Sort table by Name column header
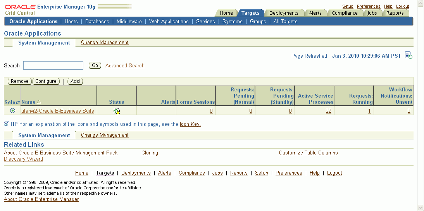 tap(28, 102)
